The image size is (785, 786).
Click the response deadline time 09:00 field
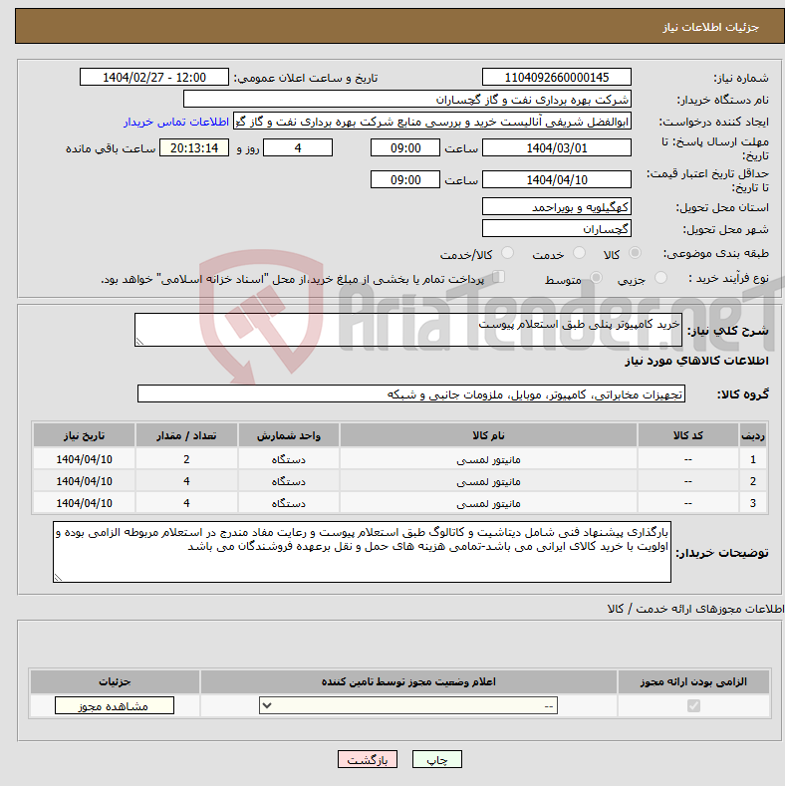click(x=405, y=147)
